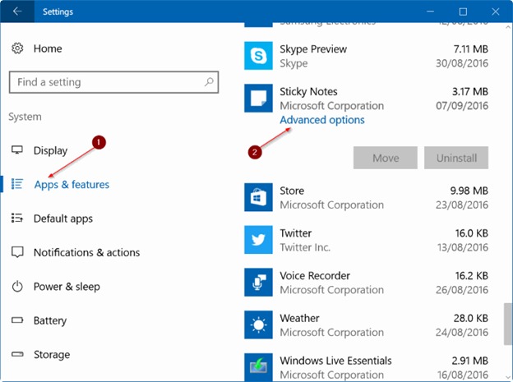Open Storage settings
The width and height of the screenshot is (513, 382).
[x=52, y=355]
